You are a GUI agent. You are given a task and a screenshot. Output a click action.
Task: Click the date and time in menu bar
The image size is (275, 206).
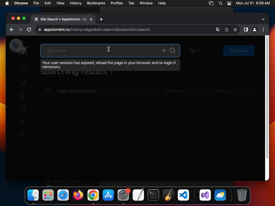(253, 3)
